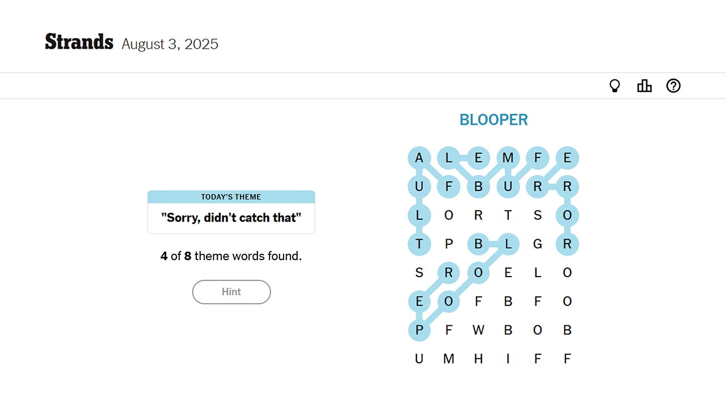Screen dimensions: 726x408
Task: Click the date August 3, 2025
Action: 170,44
